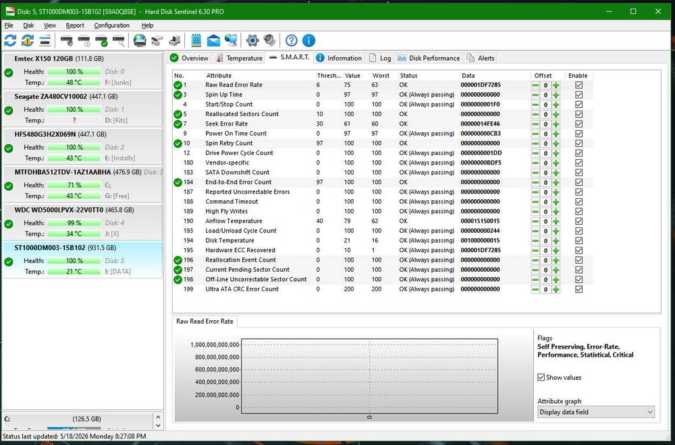
Task: Click green minus offset for Ultra ATA CRC Error Count
Action: 535,289
